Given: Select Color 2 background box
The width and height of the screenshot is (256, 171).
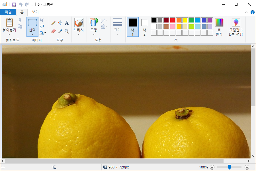Looking at the screenshot, I should 144,27.
